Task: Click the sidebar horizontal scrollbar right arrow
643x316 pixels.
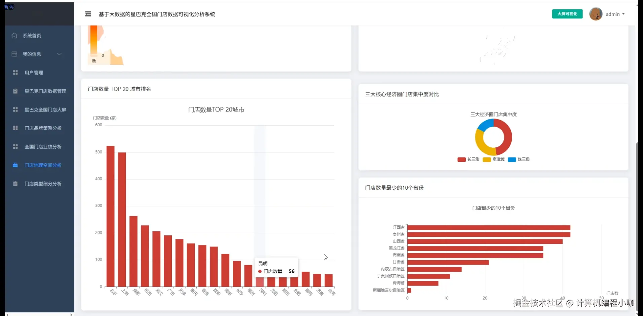Action: [71, 314]
